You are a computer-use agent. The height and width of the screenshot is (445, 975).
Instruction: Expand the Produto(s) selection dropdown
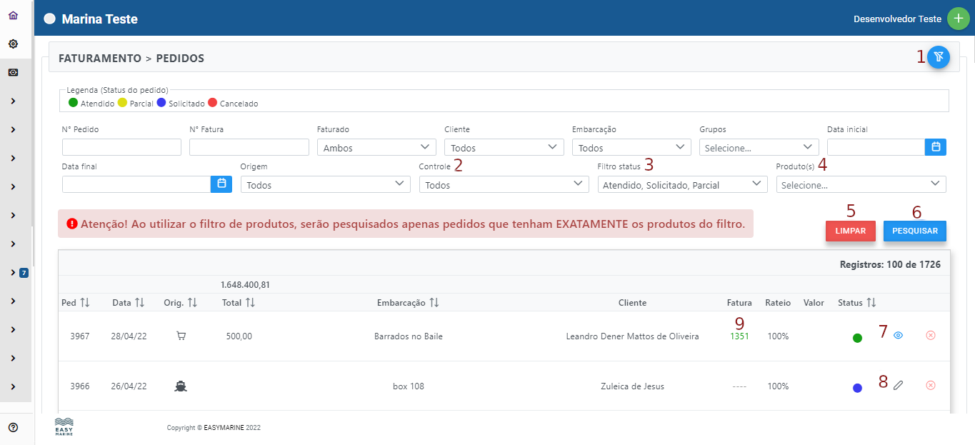pyautogui.click(x=861, y=184)
